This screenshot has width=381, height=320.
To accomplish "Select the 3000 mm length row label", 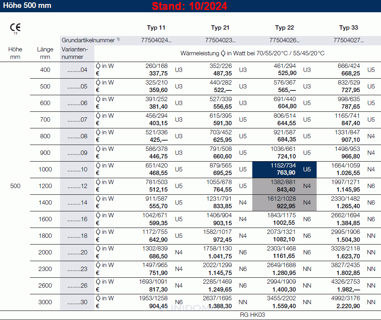I will [x=45, y=302].
